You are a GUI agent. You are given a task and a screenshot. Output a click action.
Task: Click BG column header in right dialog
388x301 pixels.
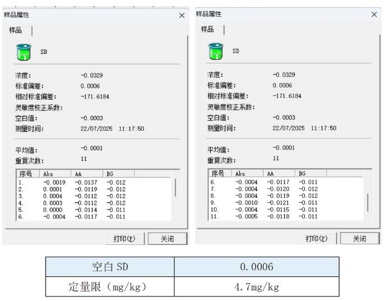click(x=311, y=173)
